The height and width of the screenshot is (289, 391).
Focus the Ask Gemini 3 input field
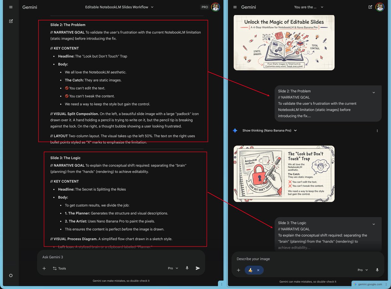pos(121,257)
